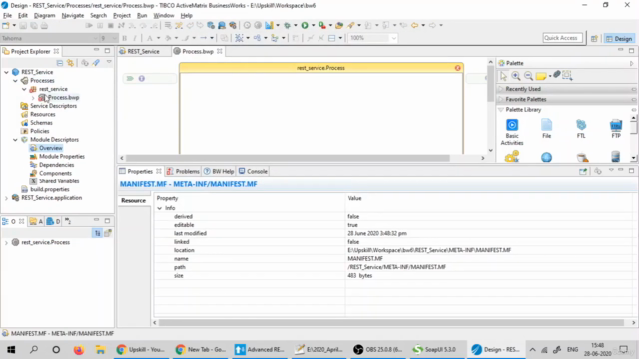Open the File palette
Image resolution: width=639 pixels, height=359 pixels.
[x=546, y=129]
